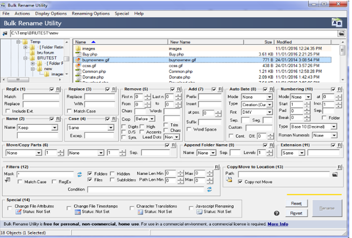Click the Javascript Renaming status icon
The width and height of the screenshot is (352, 238).
tap(200, 211)
